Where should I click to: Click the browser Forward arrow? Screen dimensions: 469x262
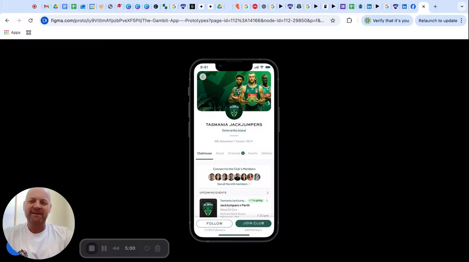click(19, 21)
